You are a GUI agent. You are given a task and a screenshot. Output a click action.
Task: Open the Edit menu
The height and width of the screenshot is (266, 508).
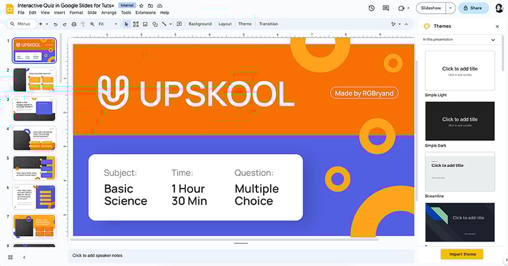33,13
